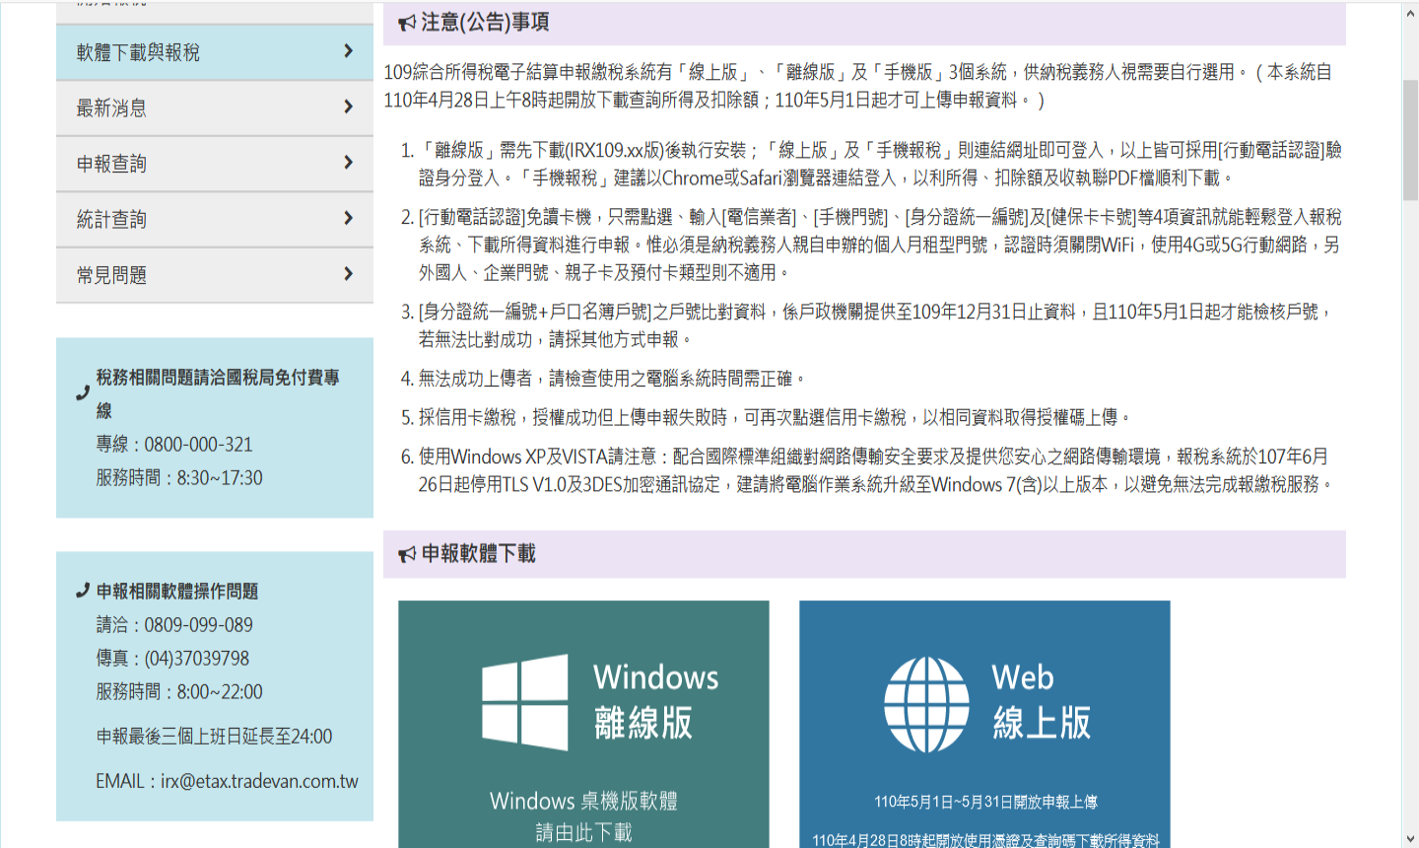Image resolution: width=1419 pixels, height=848 pixels.
Task: Expand the 申報查詢 chevron arrow
Action: 348,162
